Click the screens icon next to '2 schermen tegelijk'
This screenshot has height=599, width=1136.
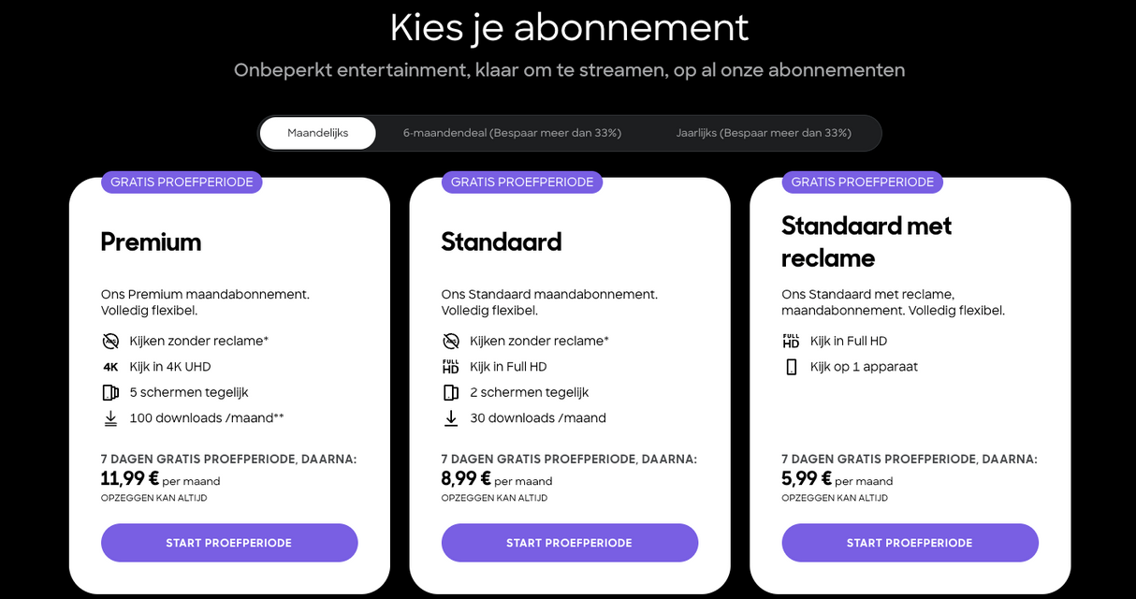(x=450, y=392)
